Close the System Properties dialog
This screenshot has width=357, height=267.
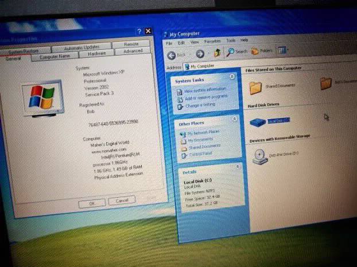pyautogui.click(x=148, y=31)
